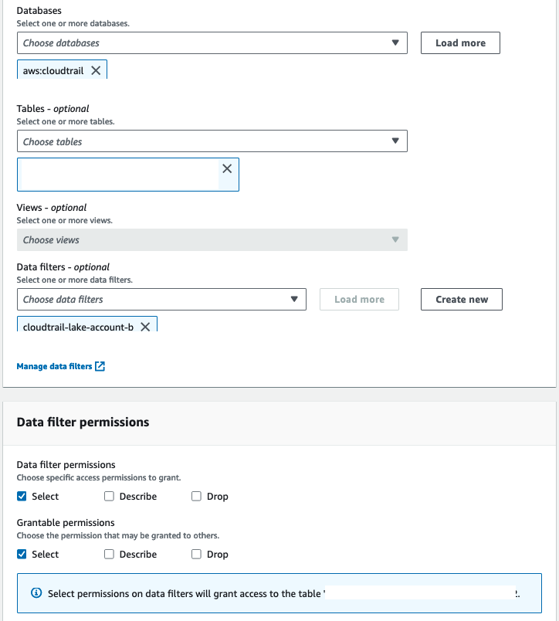Check Describe under Grantable permissions
This screenshot has width=559, height=621.
[x=109, y=554]
